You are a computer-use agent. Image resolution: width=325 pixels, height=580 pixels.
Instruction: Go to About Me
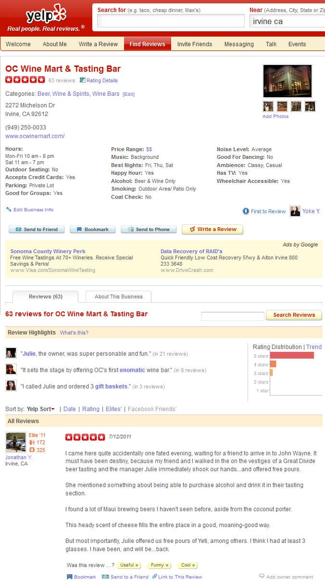[55, 44]
